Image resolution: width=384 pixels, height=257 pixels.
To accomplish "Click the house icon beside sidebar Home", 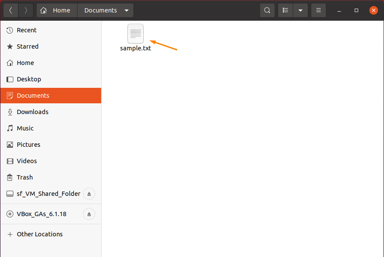I will click(10, 63).
